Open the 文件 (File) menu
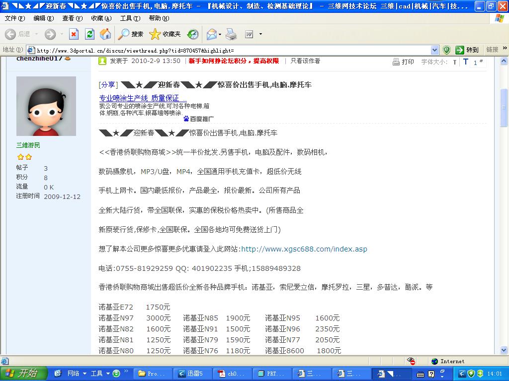 (14, 18)
